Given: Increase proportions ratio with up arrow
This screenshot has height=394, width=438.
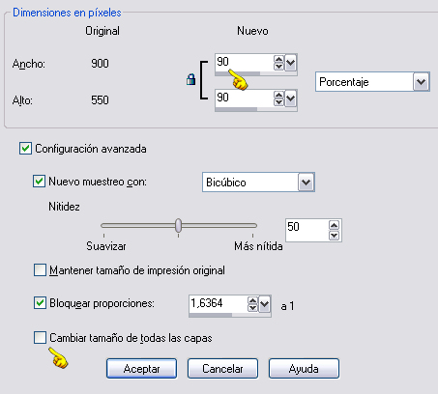Looking at the screenshot, I should (x=252, y=300).
